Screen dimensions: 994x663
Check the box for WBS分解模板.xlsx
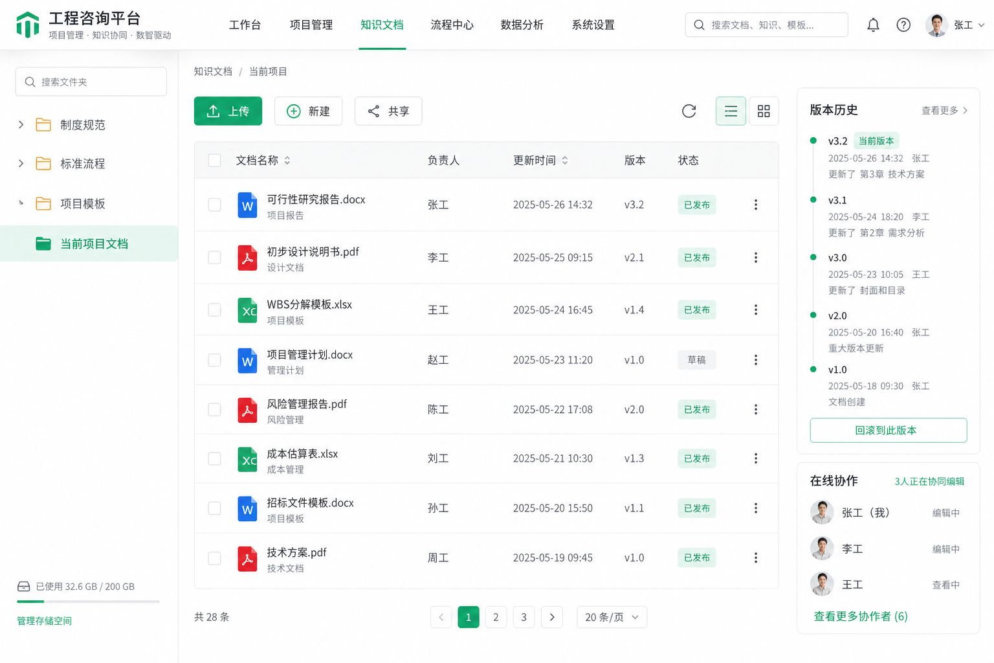pyautogui.click(x=214, y=309)
